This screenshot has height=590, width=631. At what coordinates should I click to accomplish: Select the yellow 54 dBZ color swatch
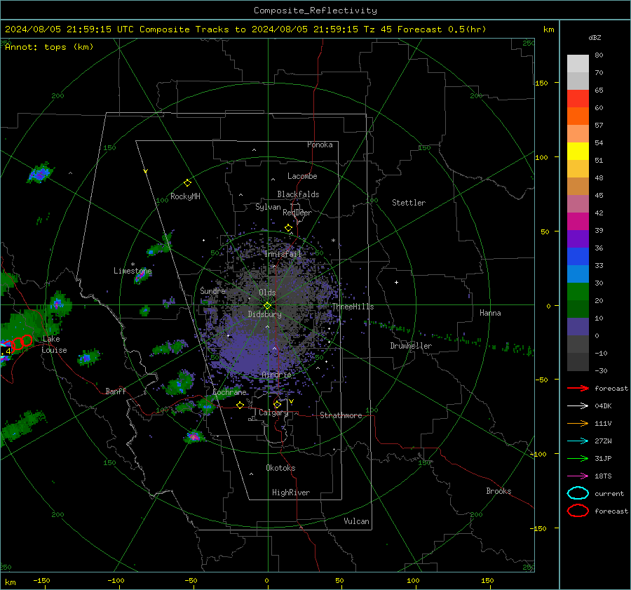pos(578,152)
